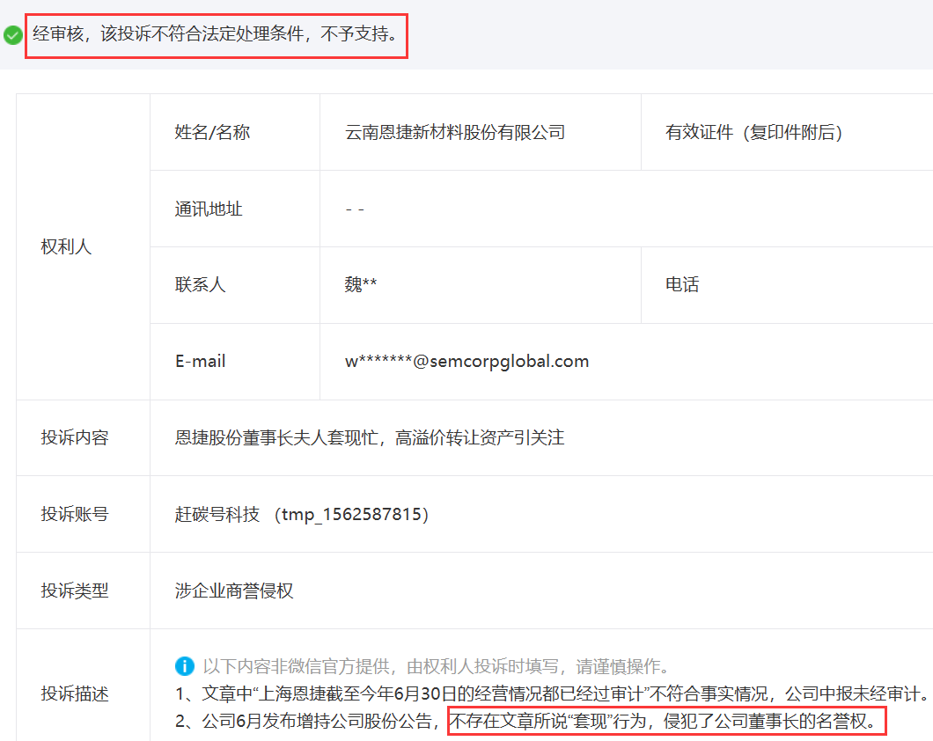This screenshot has width=933, height=741.
Task: Select complaint type 涉企业商誉侵权
Action: pyautogui.click(x=234, y=591)
